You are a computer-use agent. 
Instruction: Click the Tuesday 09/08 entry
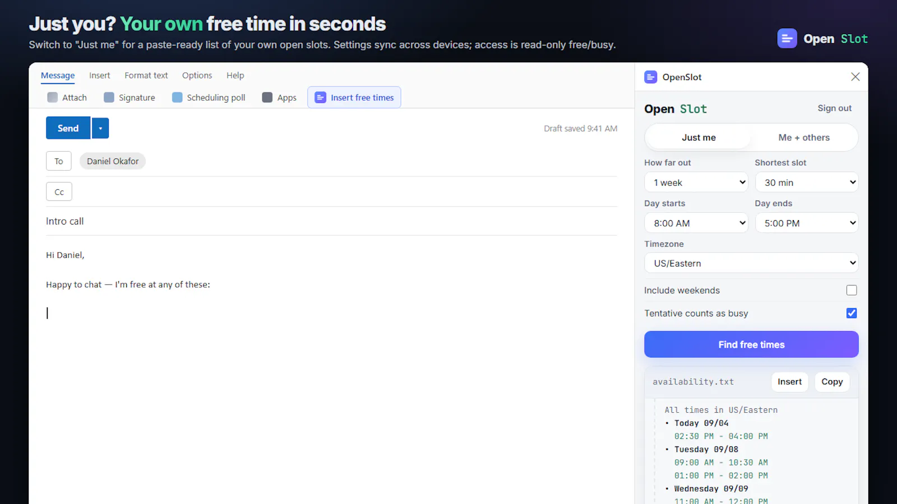[706, 450]
